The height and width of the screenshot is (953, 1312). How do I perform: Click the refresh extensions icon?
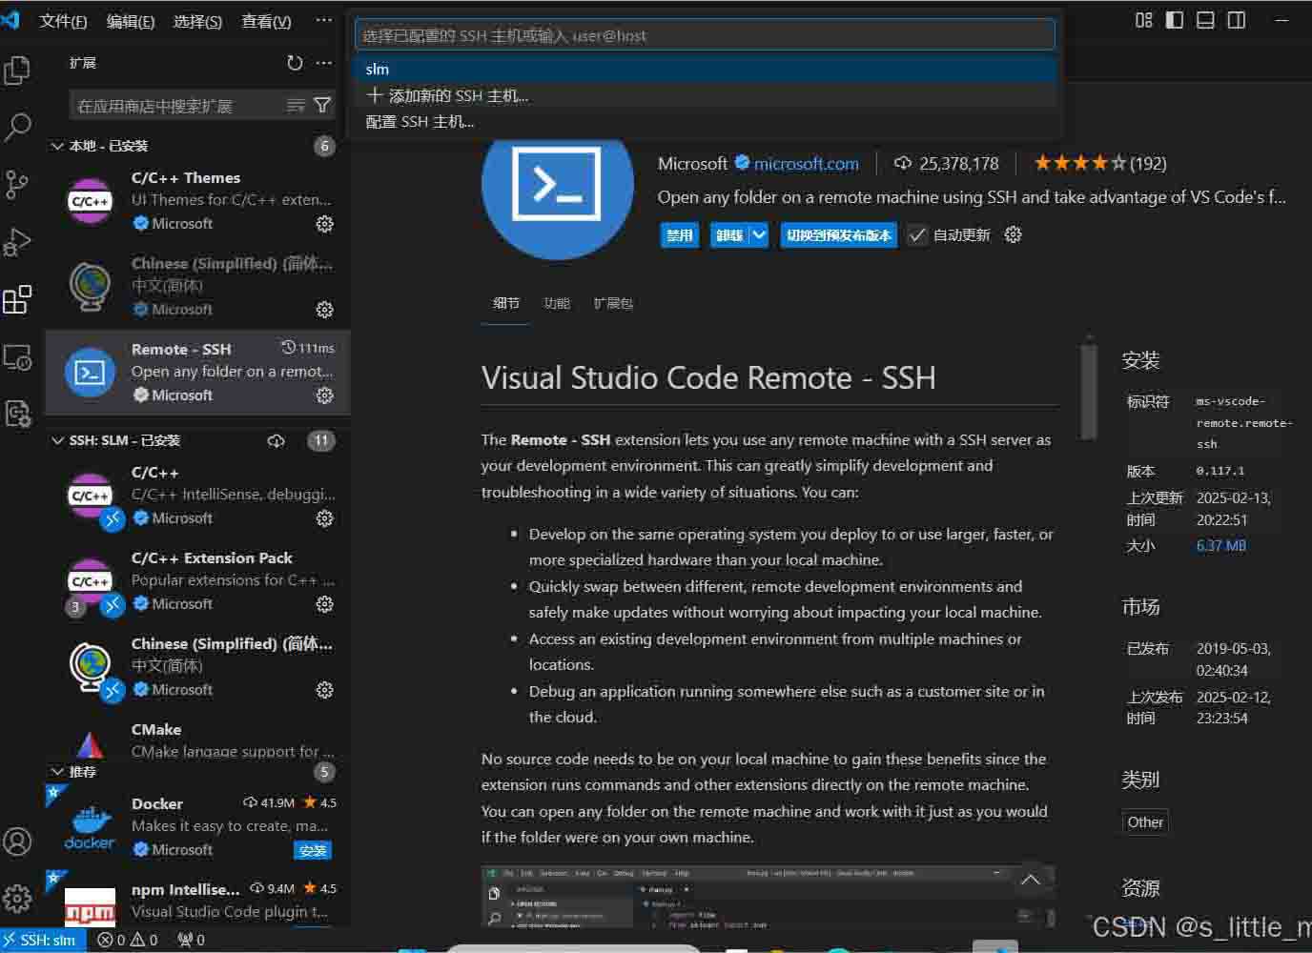295,63
